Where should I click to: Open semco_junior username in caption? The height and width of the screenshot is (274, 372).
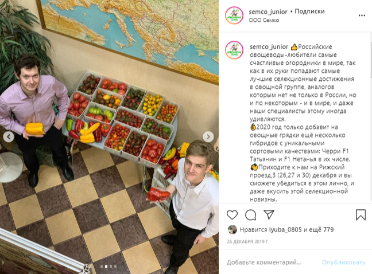coord(269,47)
